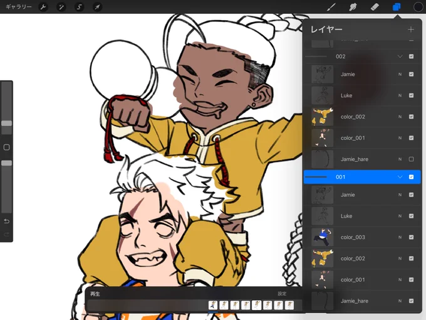Show Jamie_hare layer in group 002
The image size is (426, 320).
(412, 159)
